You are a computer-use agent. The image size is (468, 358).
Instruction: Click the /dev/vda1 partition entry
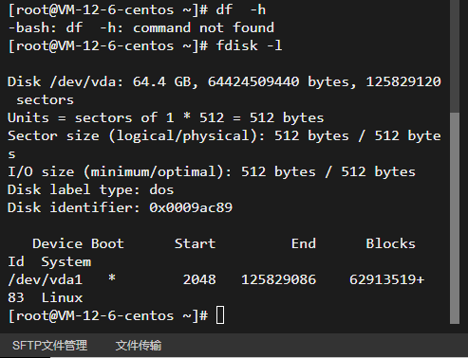pyautogui.click(x=46, y=279)
